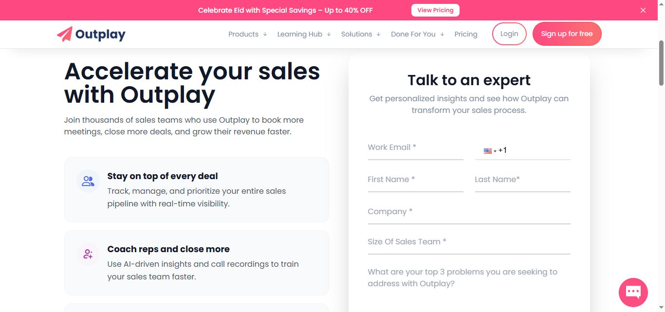Open the country code selector arrow
Screen dimensions: 665x312
pos(494,152)
